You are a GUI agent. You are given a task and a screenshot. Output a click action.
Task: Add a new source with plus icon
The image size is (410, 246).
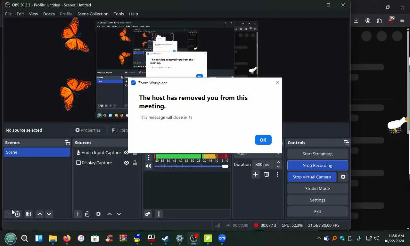[x=78, y=214]
